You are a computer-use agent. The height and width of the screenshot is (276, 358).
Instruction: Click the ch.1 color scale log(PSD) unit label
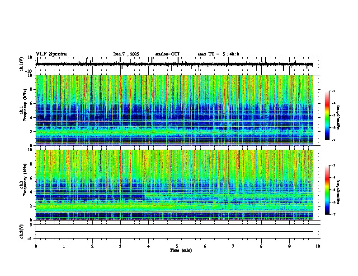click(x=339, y=118)
